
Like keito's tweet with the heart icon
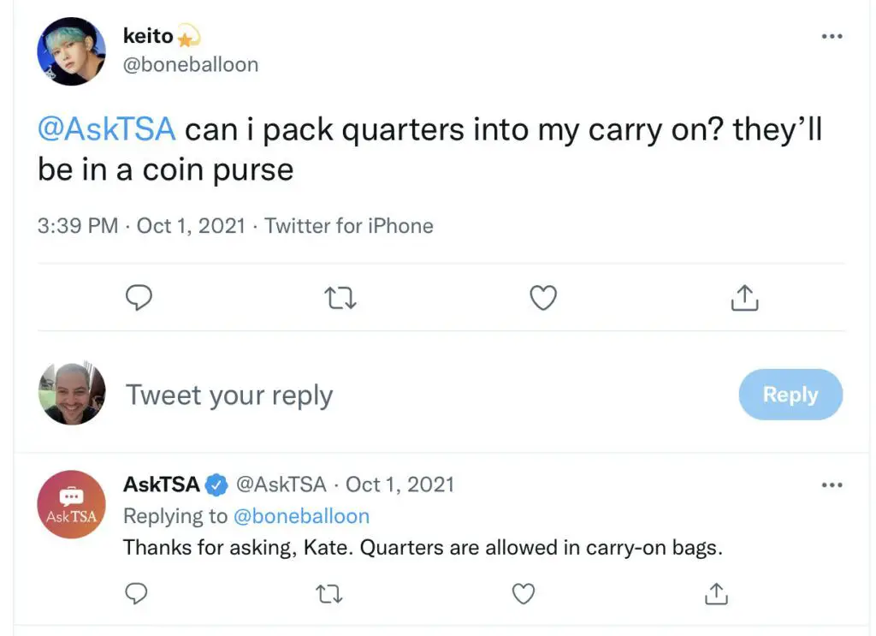(x=543, y=298)
